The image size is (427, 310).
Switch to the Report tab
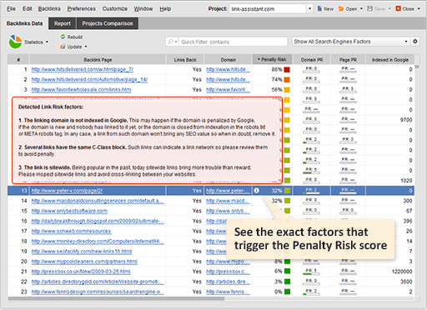(x=63, y=23)
